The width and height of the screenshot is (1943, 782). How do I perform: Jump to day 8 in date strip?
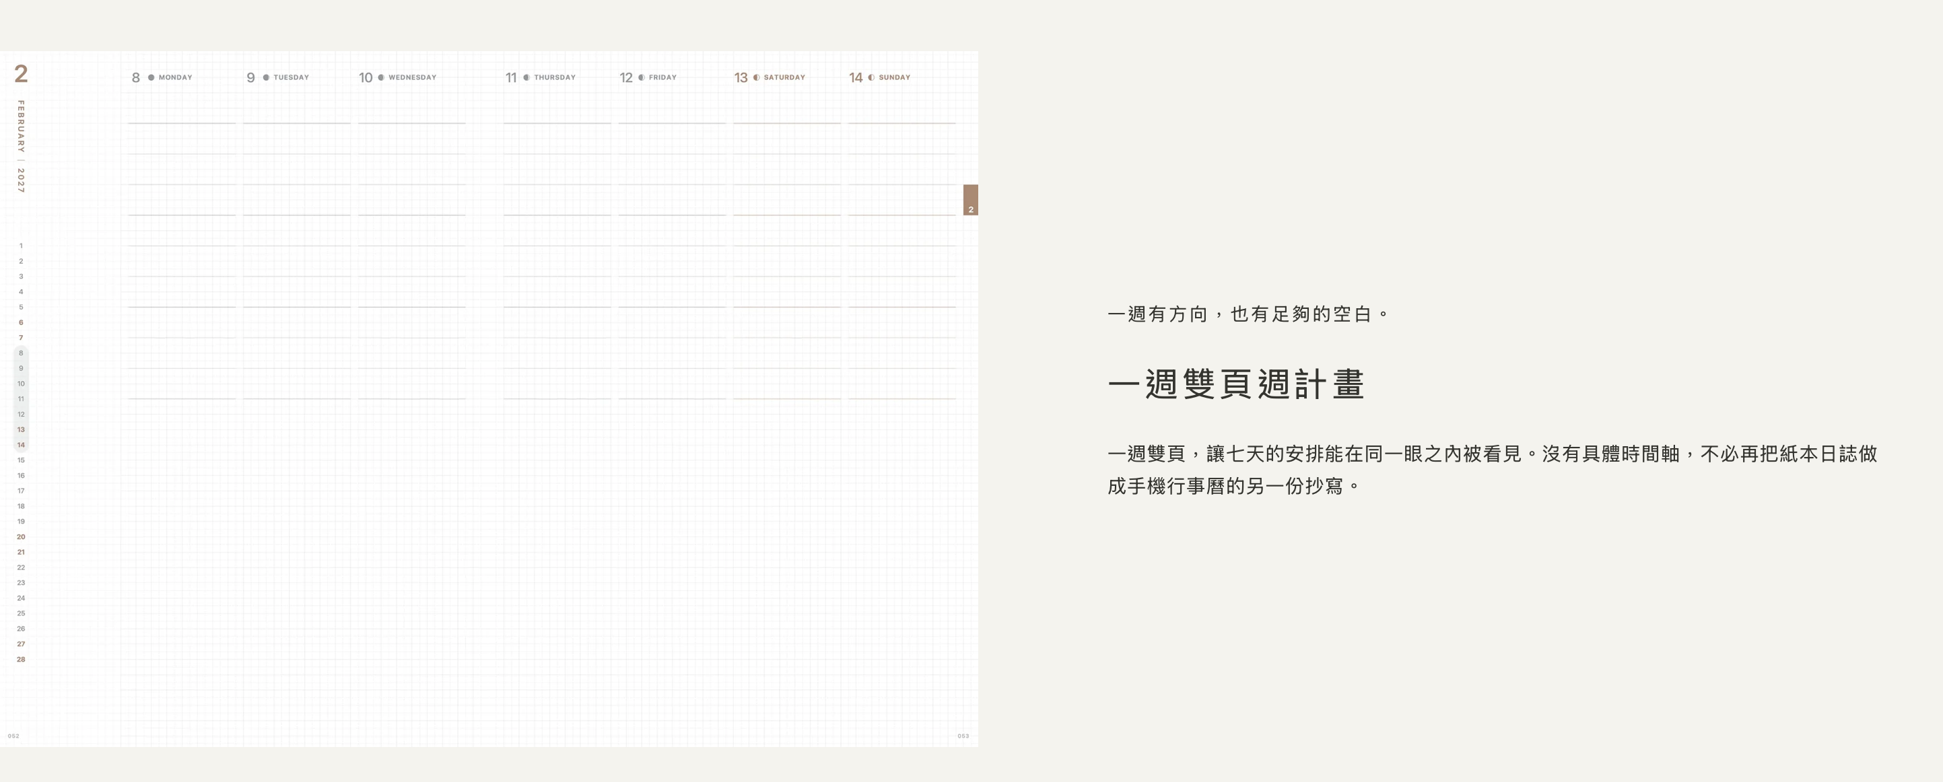[21, 353]
